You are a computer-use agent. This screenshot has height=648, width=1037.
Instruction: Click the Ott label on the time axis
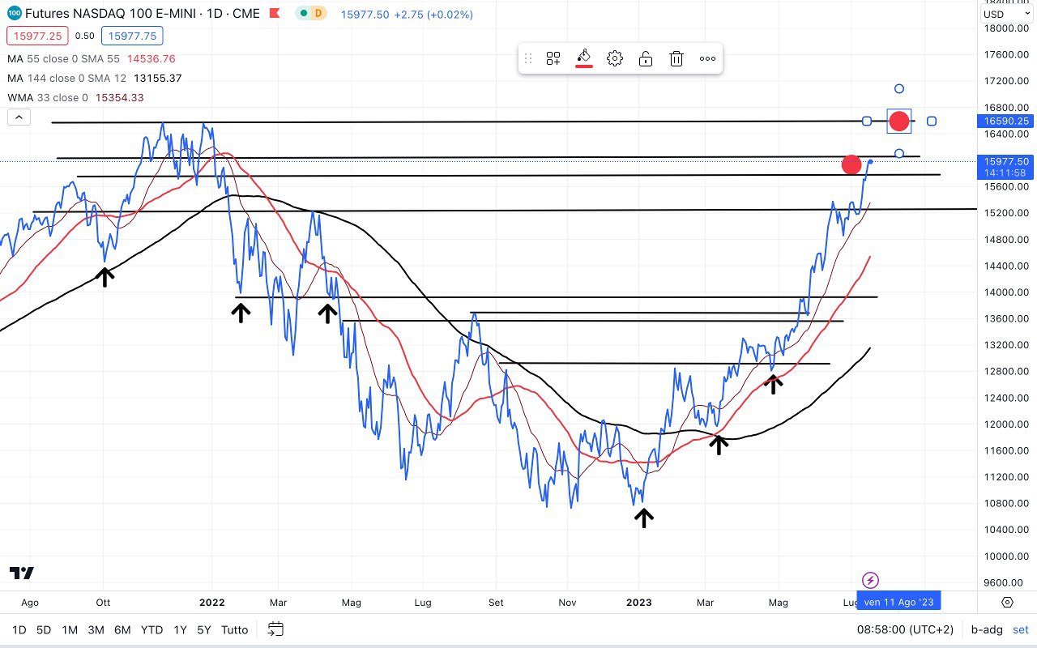click(x=103, y=603)
